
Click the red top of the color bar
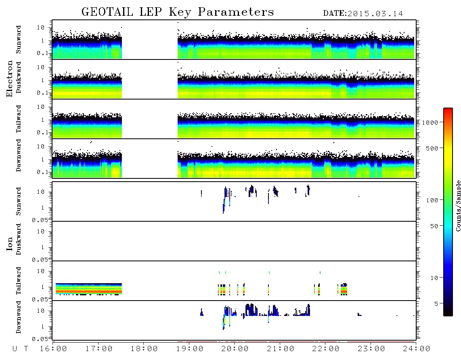pos(448,110)
